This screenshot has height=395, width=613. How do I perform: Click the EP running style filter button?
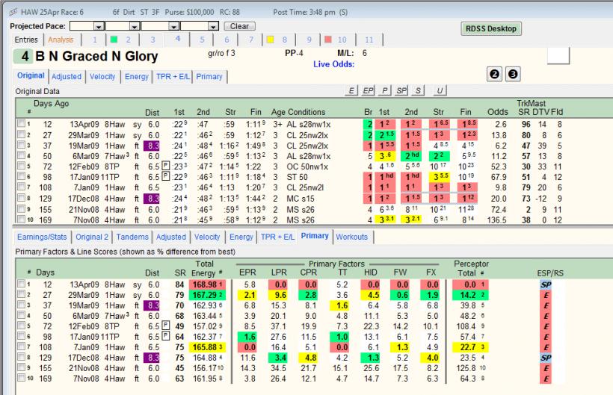pyautogui.click(x=368, y=90)
